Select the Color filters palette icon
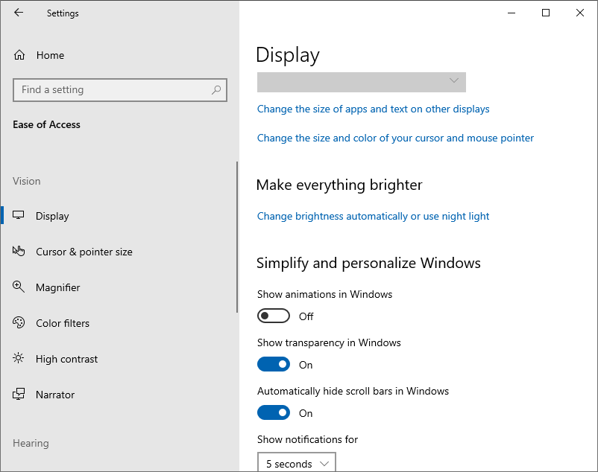Screen dimensions: 598x472 pyautogui.click(x=19, y=323)
